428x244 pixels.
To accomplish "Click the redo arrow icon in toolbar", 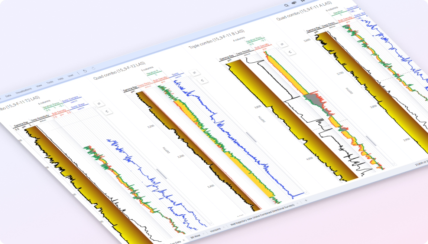I will [x=93, y=68].
